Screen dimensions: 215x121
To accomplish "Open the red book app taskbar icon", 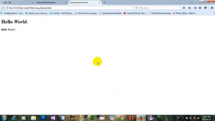I will pos(73,118).
